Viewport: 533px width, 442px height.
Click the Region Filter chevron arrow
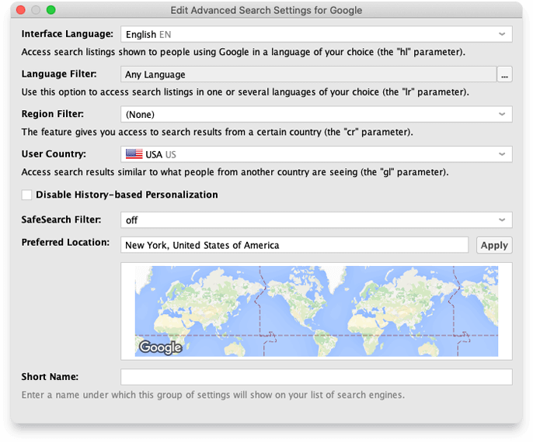pyautogui.click(x=502, y=114)
